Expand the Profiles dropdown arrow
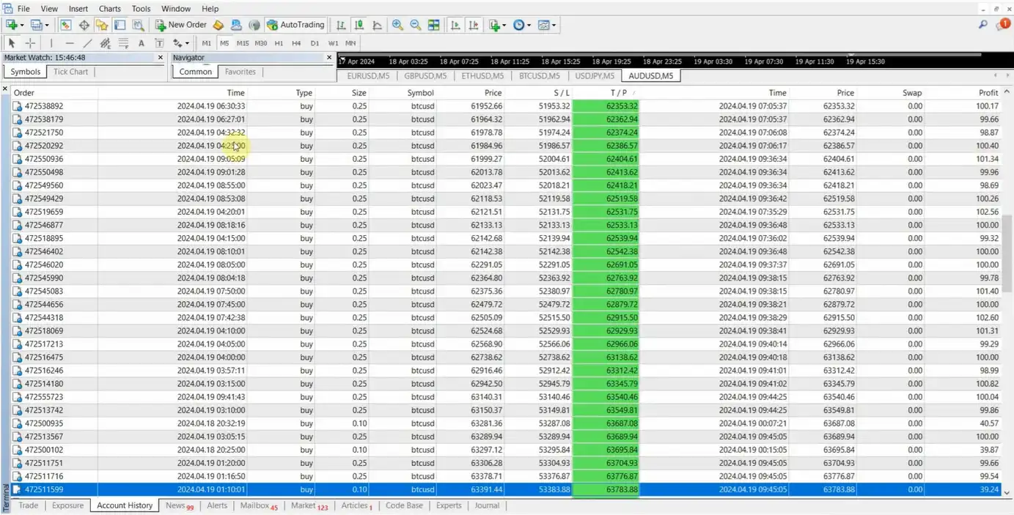The image size is (1014, 515). coord(47,25)
